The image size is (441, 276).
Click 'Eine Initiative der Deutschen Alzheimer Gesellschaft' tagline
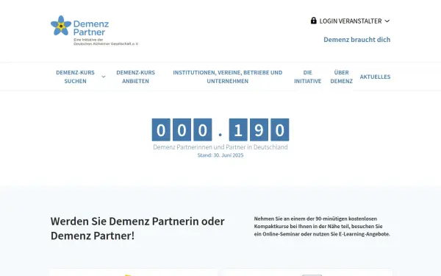(106, 42)
